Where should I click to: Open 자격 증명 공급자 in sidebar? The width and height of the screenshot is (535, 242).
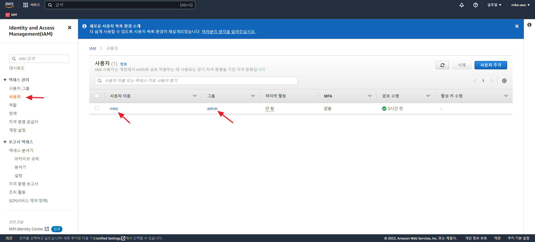(x=24, y=122)
